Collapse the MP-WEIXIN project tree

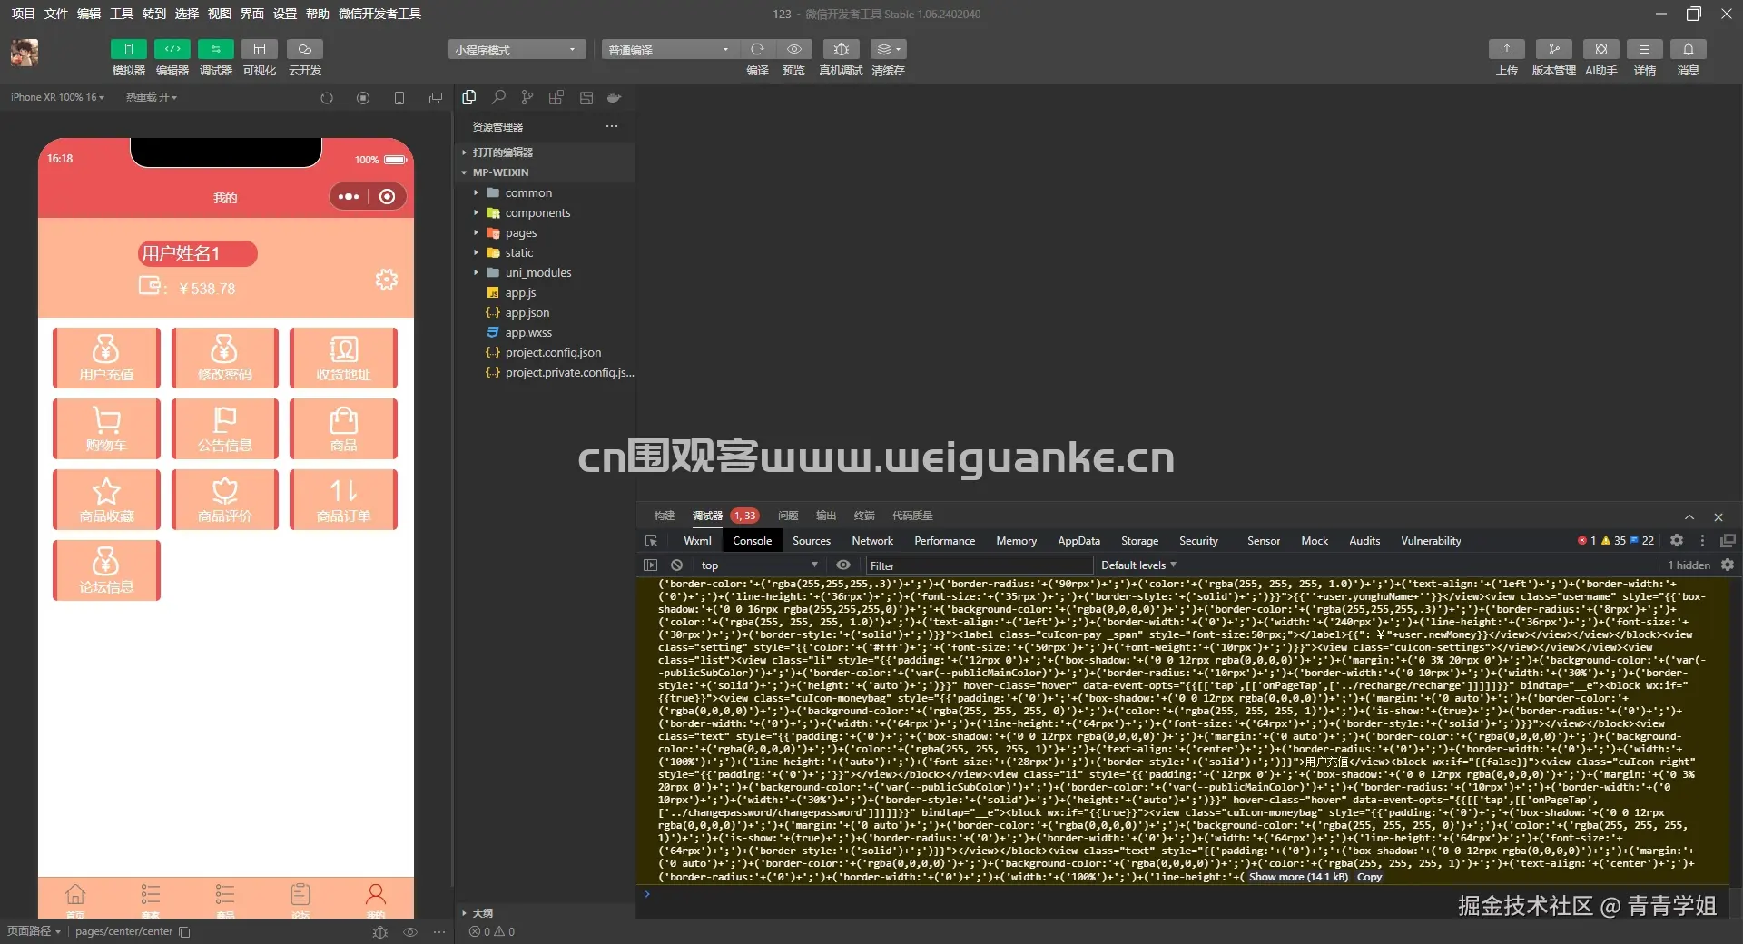pyautogui.click(x=545, y=172)
